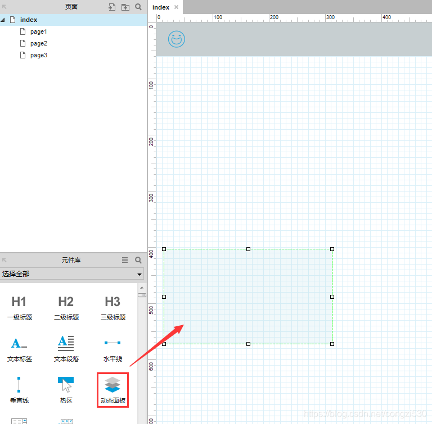Click the add page icon in the pages panel

click(111, 7)
